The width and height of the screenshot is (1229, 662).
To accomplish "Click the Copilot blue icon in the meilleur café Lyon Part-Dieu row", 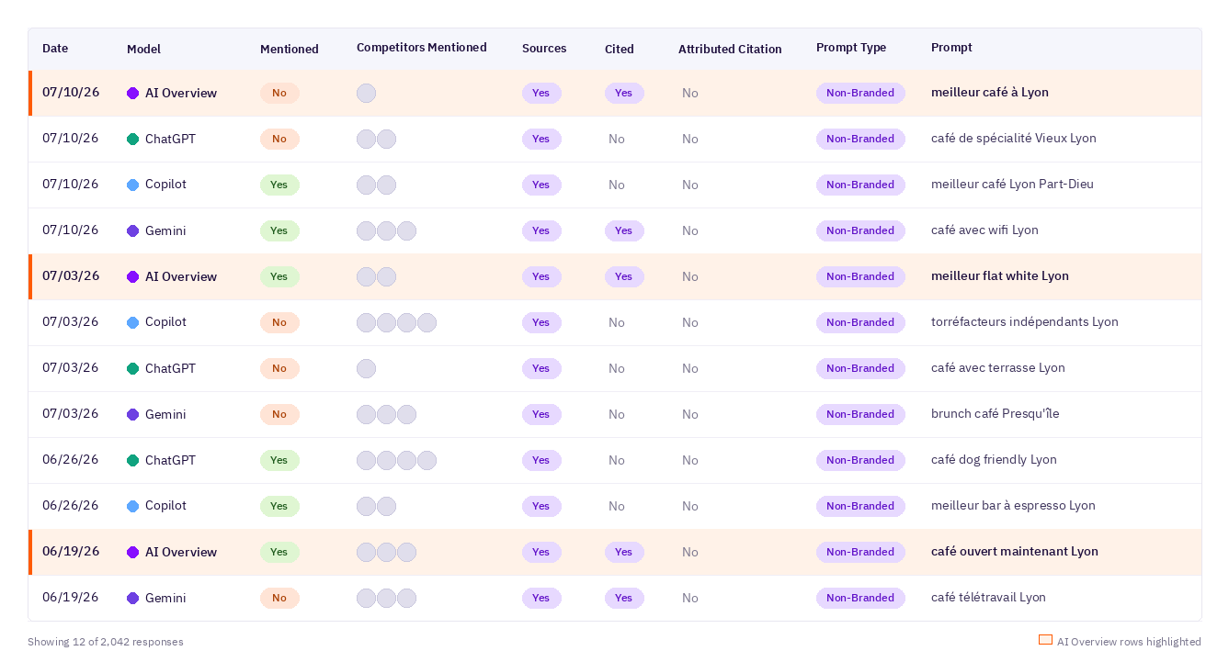I will (x=132, y=185).
